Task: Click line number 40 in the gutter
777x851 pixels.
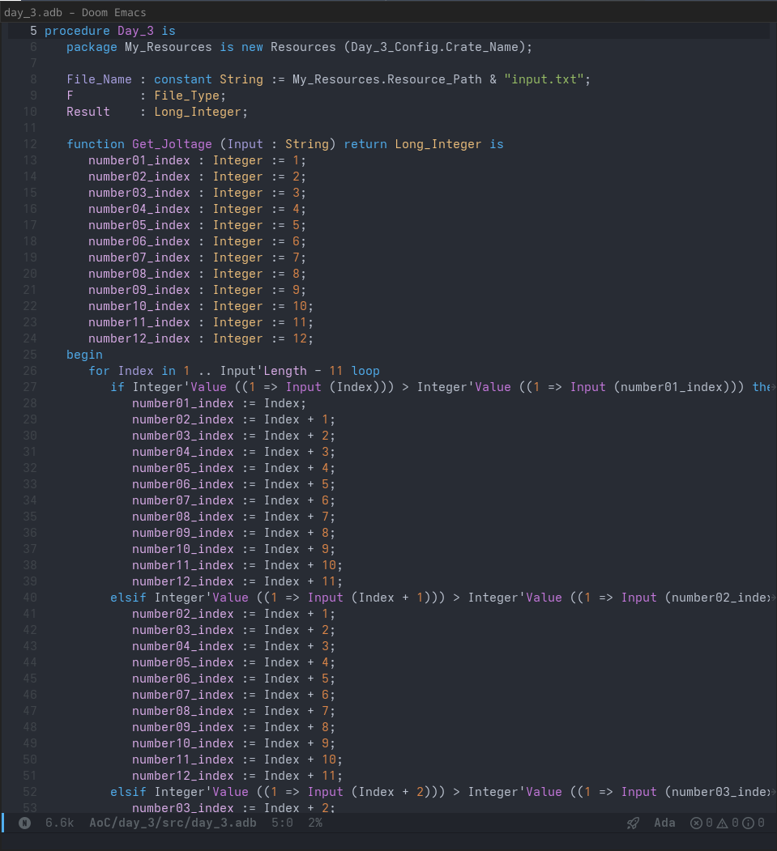Action: (x=30, y=598)
